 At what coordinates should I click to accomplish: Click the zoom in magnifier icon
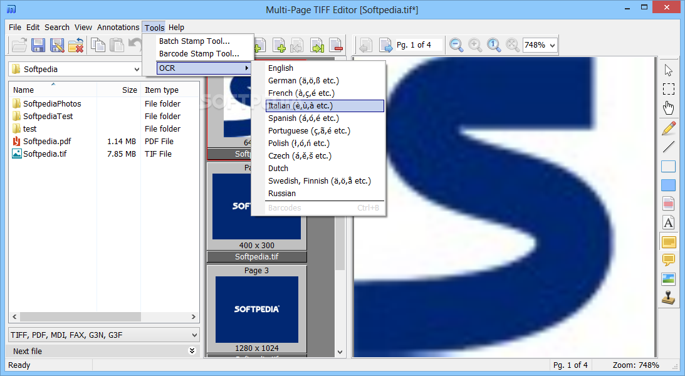475,45
